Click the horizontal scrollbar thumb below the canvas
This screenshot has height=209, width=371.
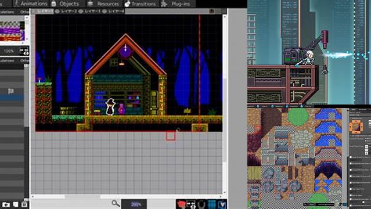(82, 196)
